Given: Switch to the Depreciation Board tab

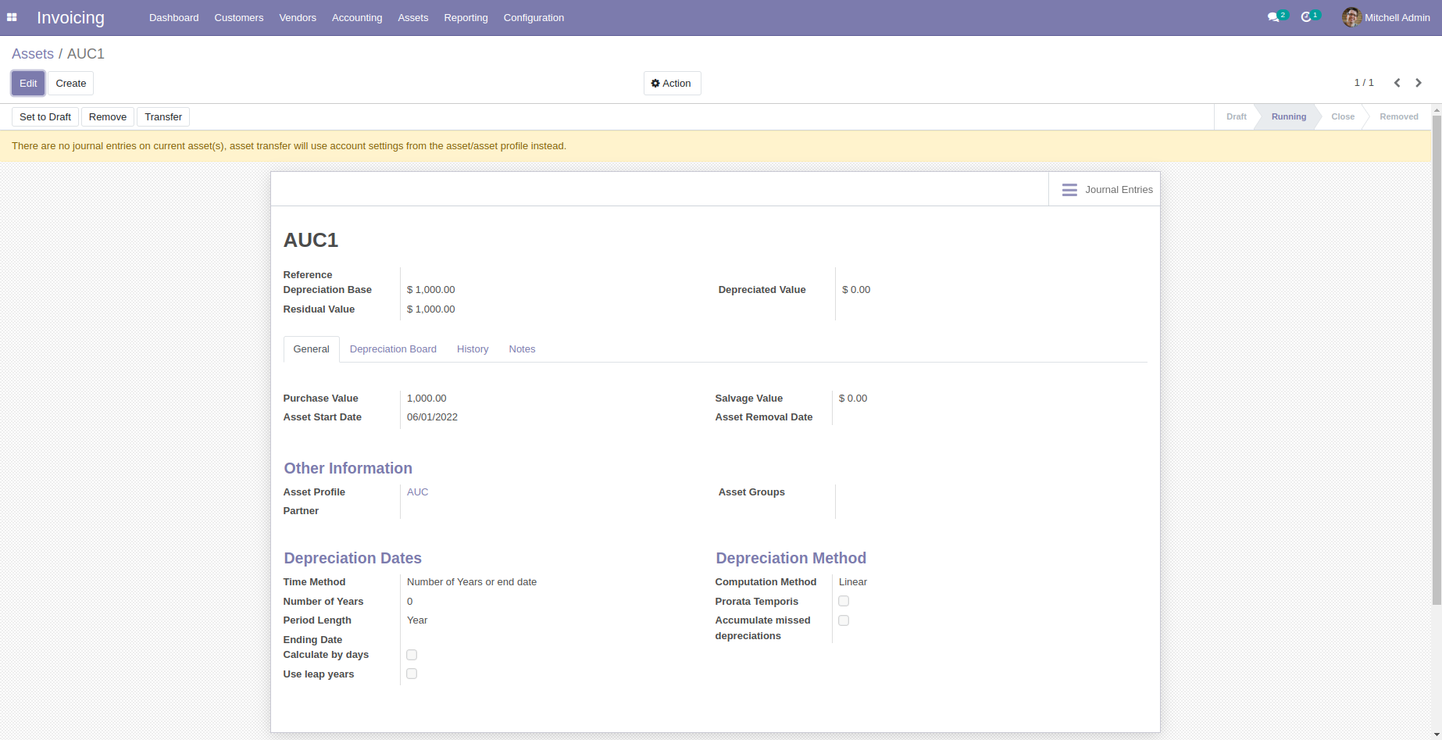Looking at the screenshot, I should [393, 349].
